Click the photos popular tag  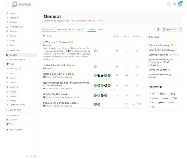click(x=154, y=98)
